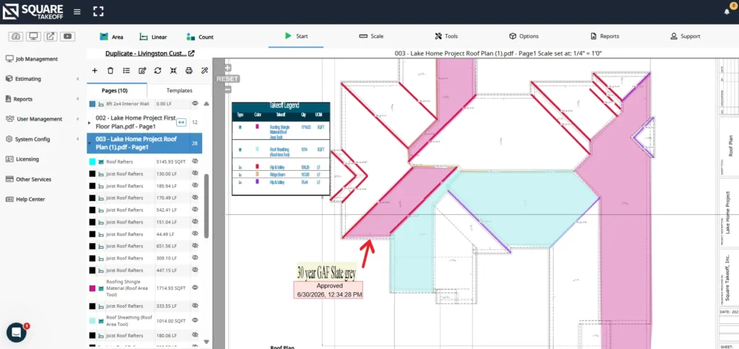Viewport: 739px width, 349px height.
Task: Click the dashboard gauge icon
Action: [16, 36]
